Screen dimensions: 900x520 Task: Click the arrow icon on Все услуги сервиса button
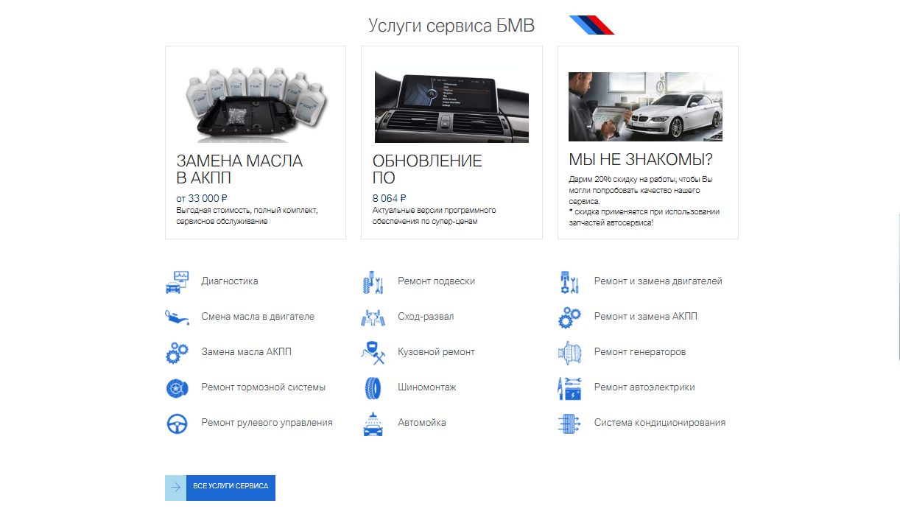click(x=175, y=488)
